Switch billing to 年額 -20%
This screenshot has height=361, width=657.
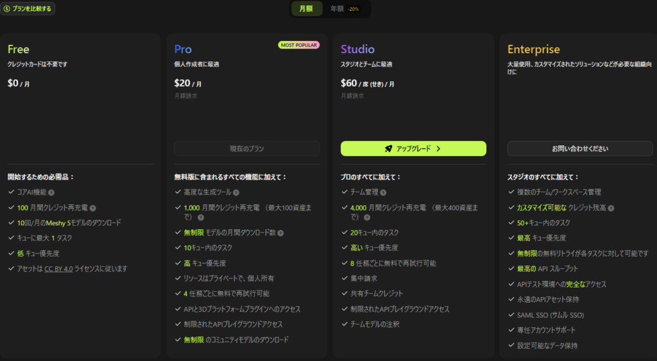345,8
